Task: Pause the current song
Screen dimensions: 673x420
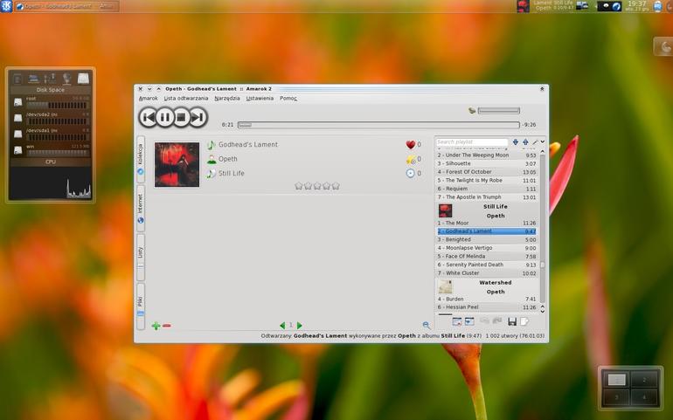Action: 164,117
